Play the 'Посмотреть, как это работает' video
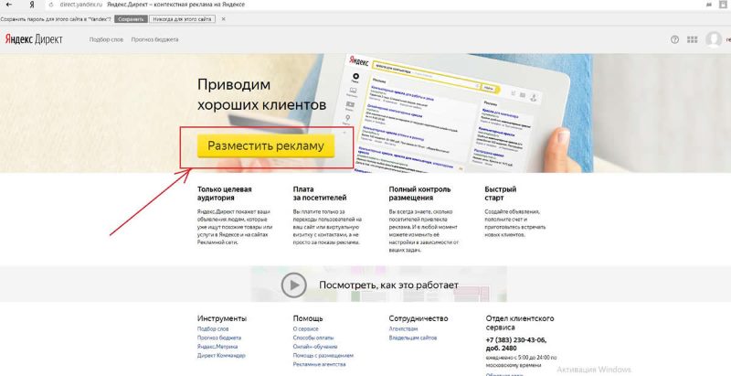 point(293,285)
